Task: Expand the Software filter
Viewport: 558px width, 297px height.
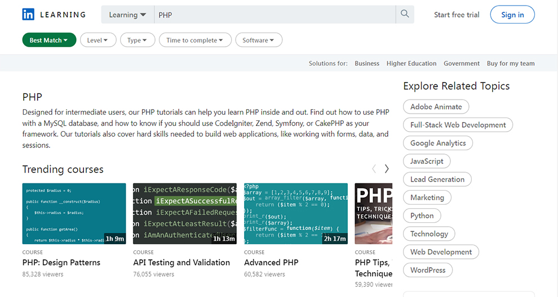Action: coord(259,40)
